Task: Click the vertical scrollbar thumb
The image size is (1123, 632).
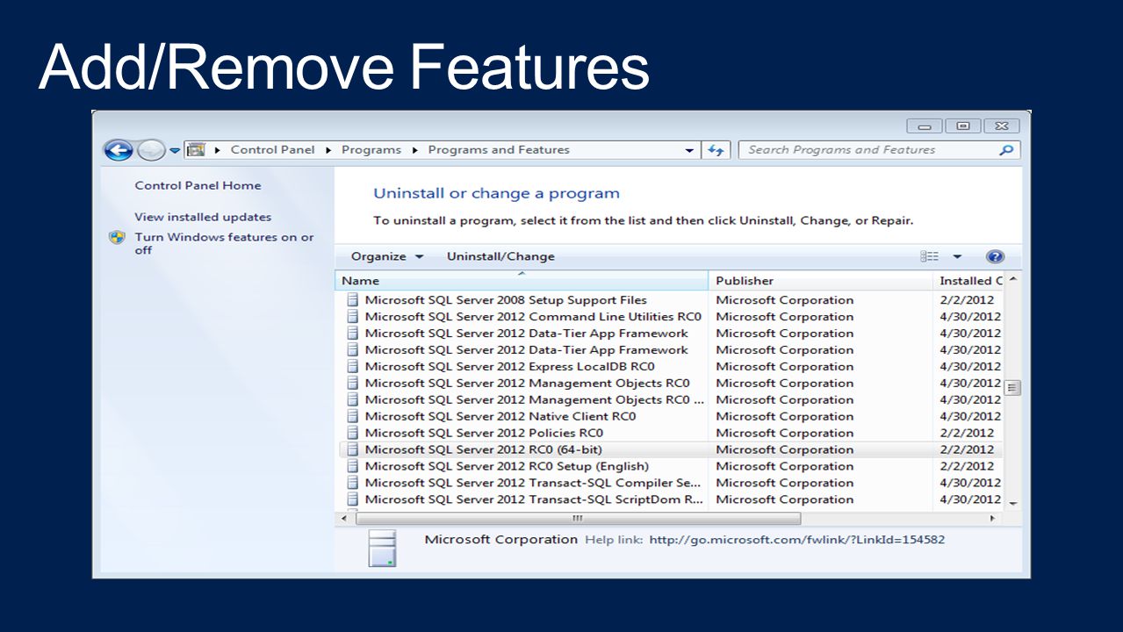Action: pyautogui.click(x=1013, y=387)
